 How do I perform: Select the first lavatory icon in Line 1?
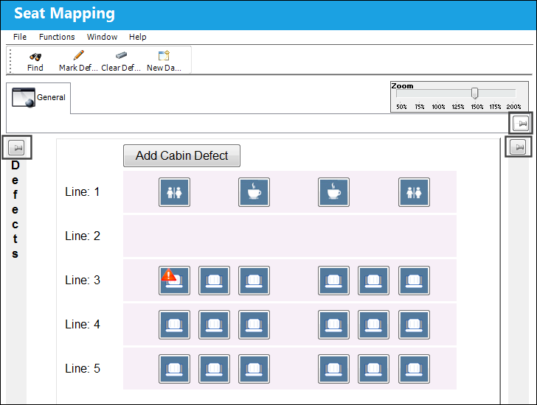[x=174, y=192]
